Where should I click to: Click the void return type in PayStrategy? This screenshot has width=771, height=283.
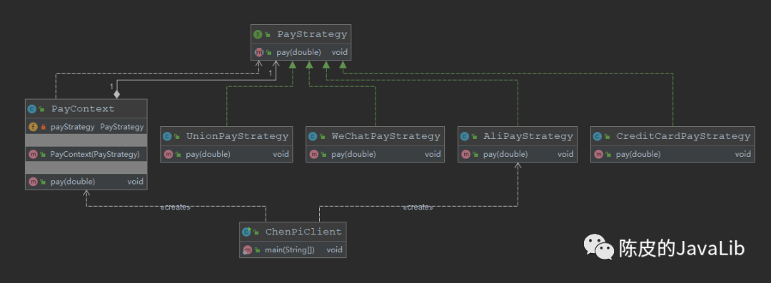[339, 52]
